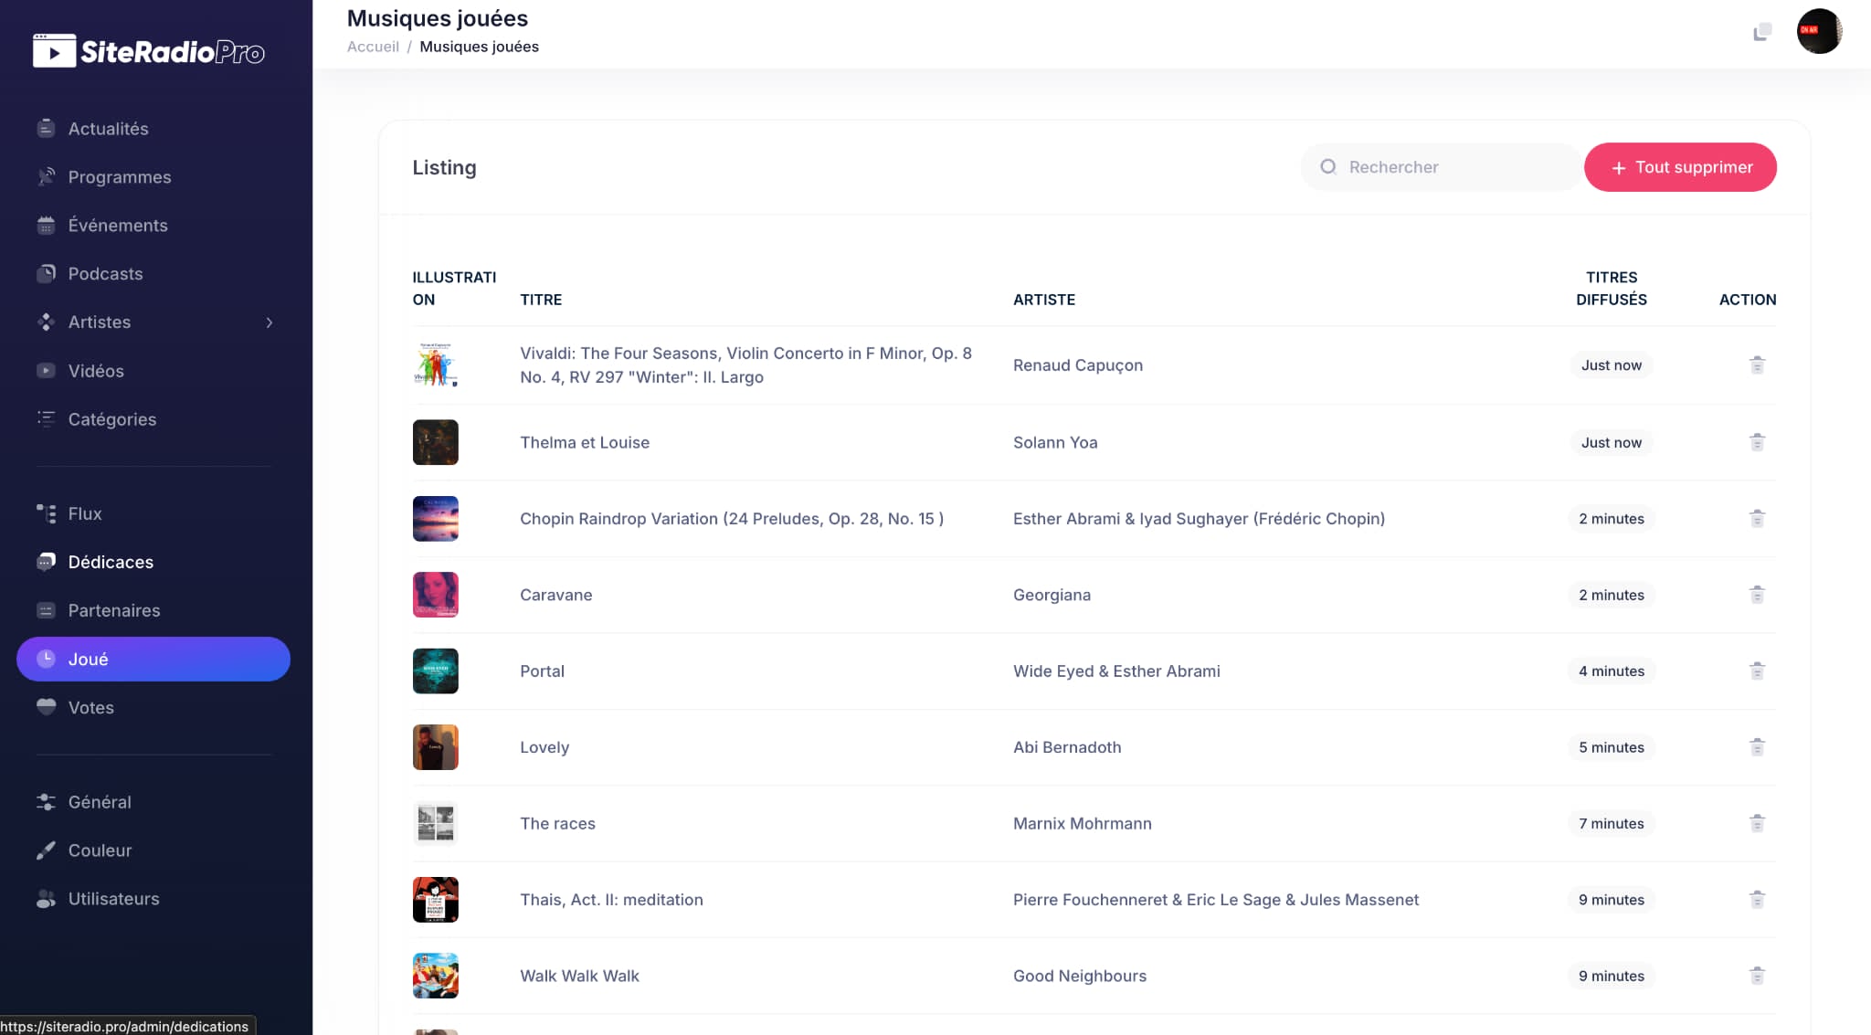Open the Podcasts menu item
The width and height of the screenshot is (1871, 1035).
[x=105, y=274]
